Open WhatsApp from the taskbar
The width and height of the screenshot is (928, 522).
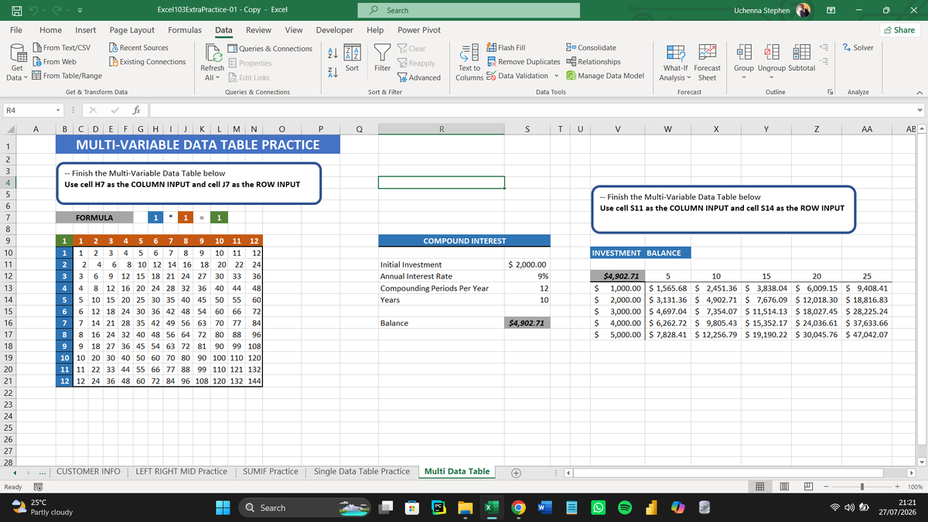pos(599,507)
